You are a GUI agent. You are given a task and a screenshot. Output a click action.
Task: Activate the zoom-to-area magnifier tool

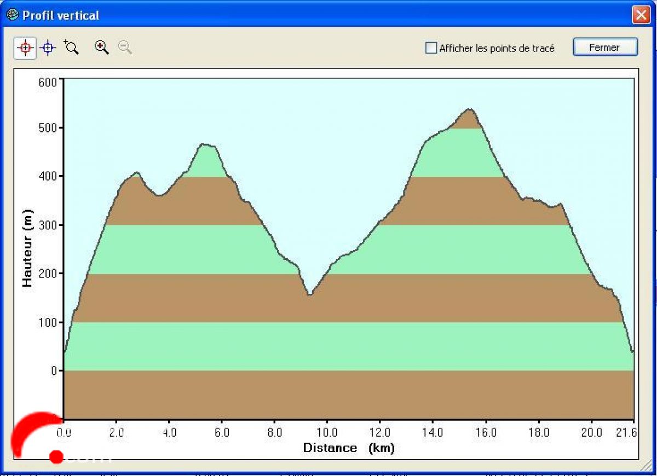[71, 47]
